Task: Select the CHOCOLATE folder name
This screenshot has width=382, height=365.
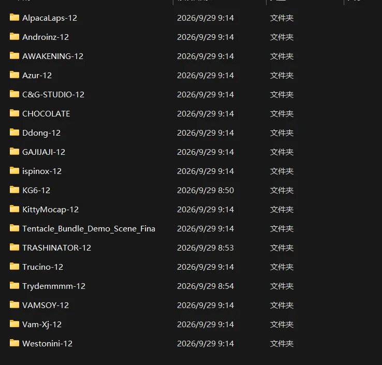Action: click(46, 114)
